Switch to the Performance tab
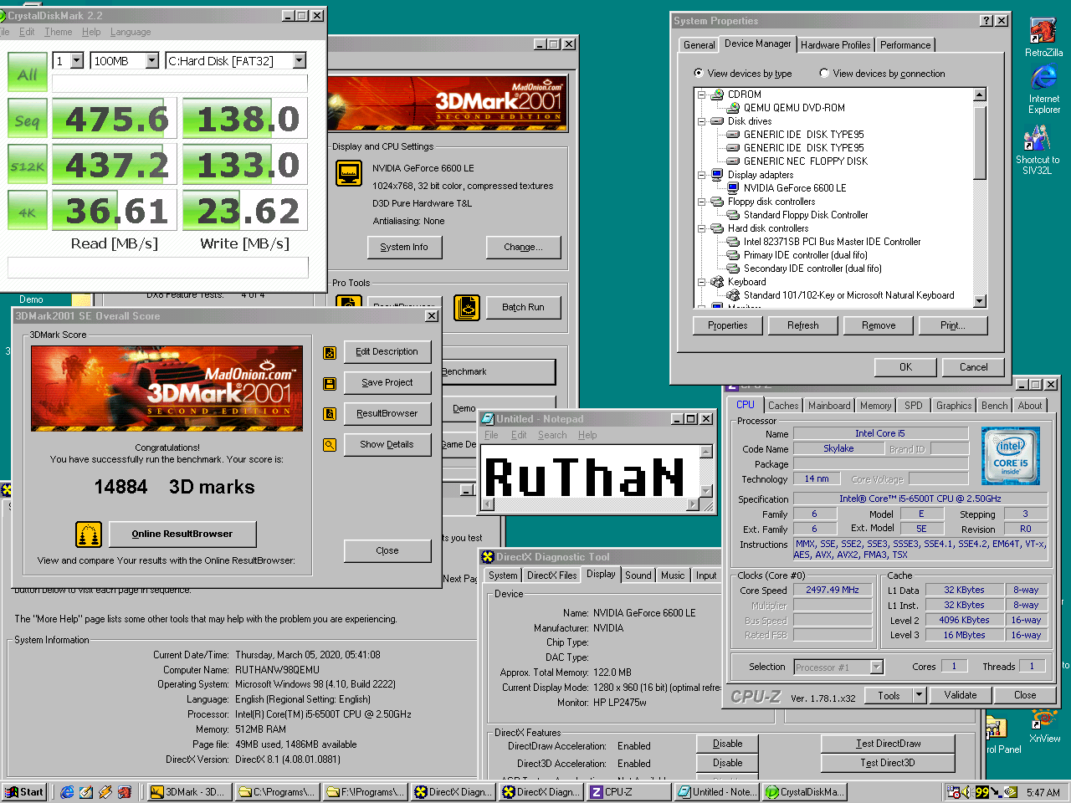Image resolution: width=1071 pixels, height=803 pixels. [x=905, y=45]
